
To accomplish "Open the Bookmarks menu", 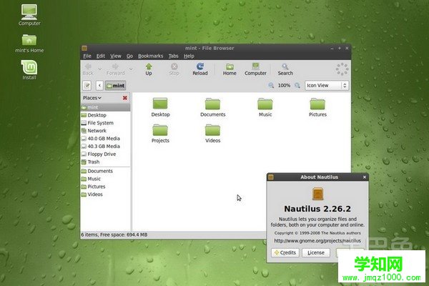I will click(x=150, y=56).
